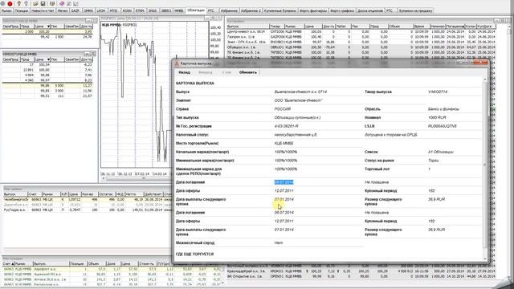Click the 99,85 price in second order book
The height and width of the screenshot is (289, 514).
pos(45,91)
